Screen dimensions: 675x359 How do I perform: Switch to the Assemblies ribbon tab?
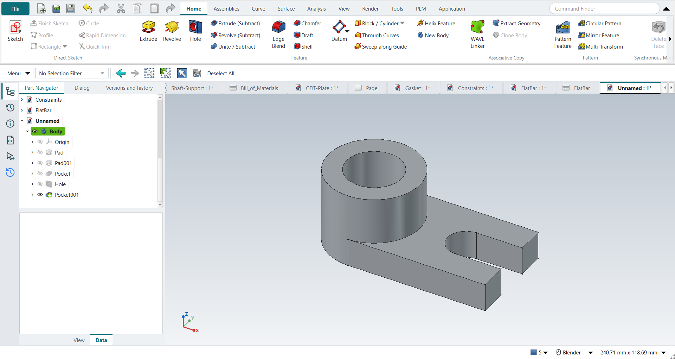click(226, 8)
